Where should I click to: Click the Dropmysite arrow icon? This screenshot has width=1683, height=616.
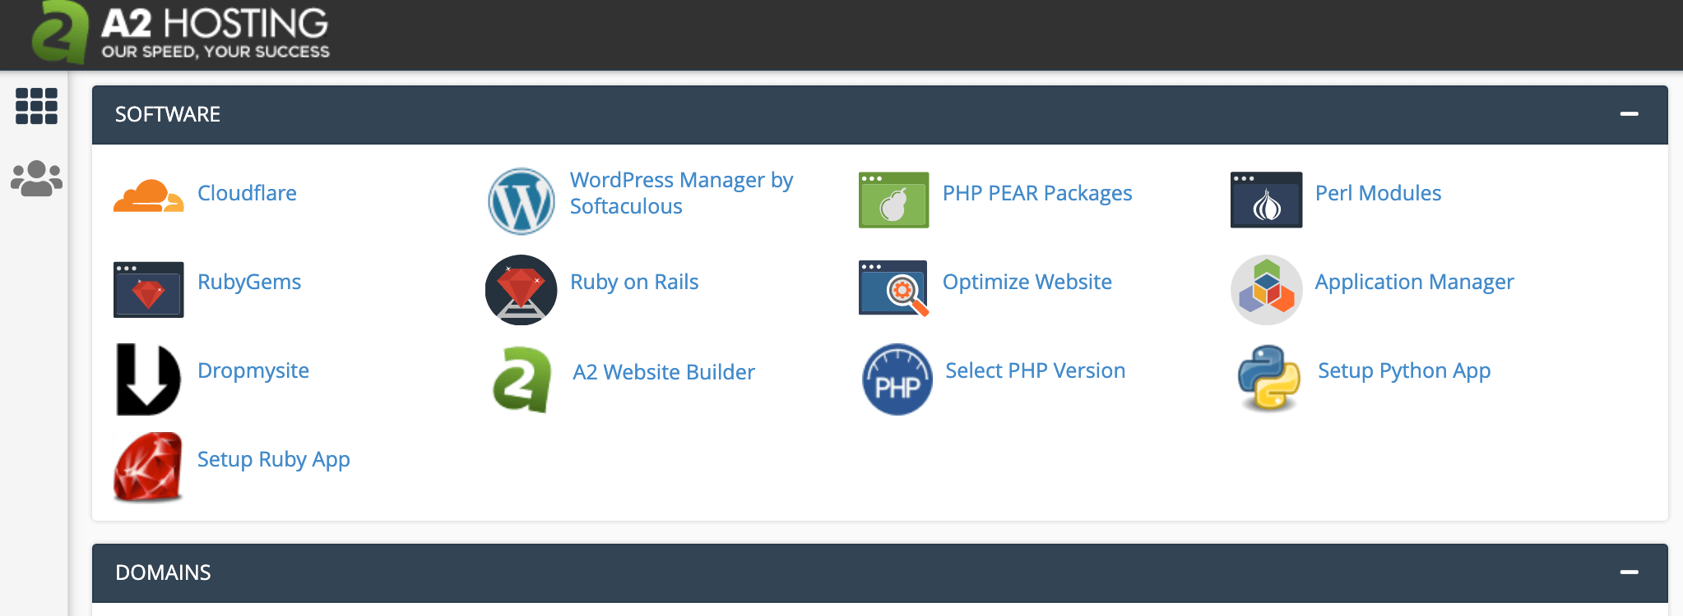(148, 379)
